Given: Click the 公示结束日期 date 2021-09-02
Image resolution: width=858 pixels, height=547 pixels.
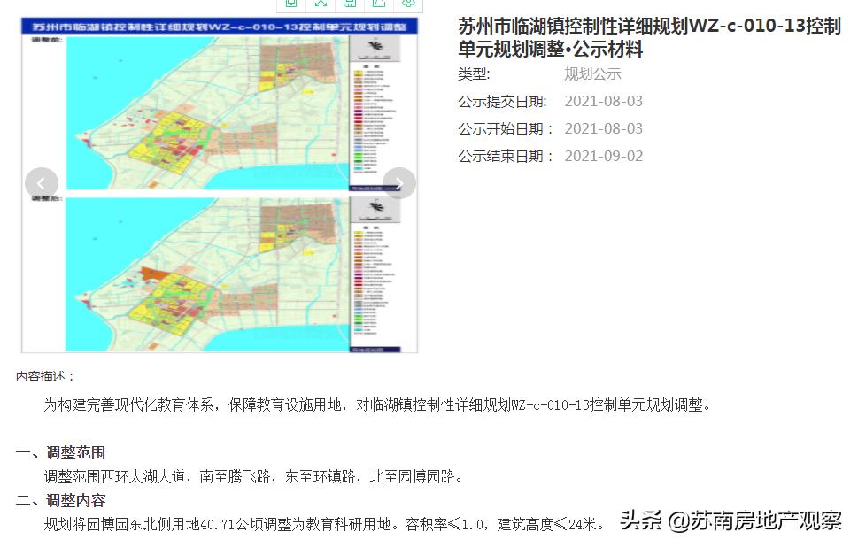Looking at the screenshot, I should point(605,155).
